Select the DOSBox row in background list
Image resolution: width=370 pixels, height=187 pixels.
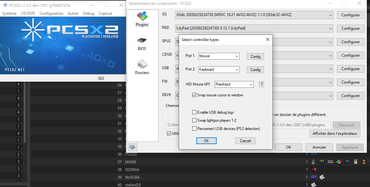(x=200, y=170)
